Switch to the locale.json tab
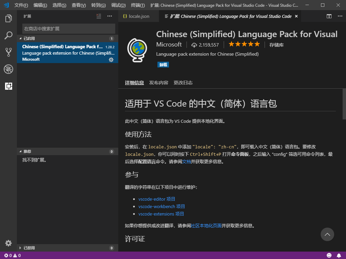 [x=139, y=16]
